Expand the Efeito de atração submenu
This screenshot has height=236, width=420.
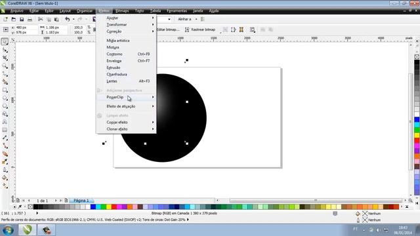point(126,106)
